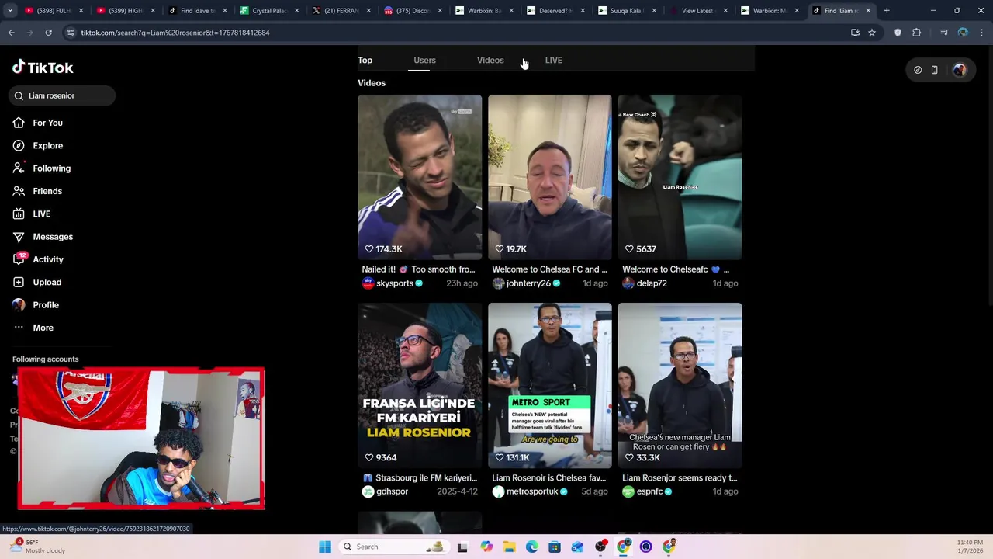The height and width of the screenshot is (559, 993).
Task: Visit the metrosportuk profile link
Action: 531,491
